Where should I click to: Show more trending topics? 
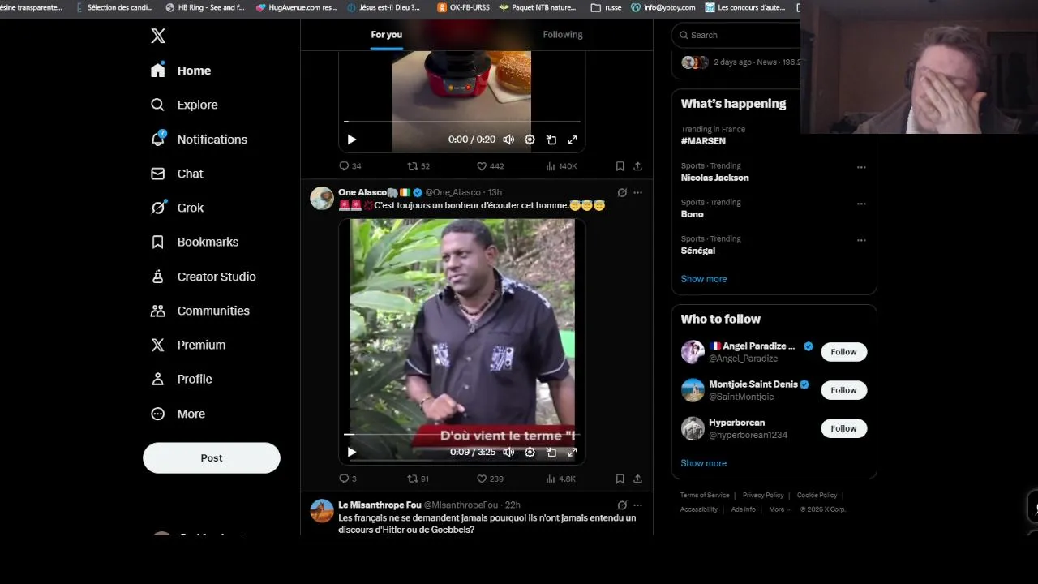coord(704,279)
